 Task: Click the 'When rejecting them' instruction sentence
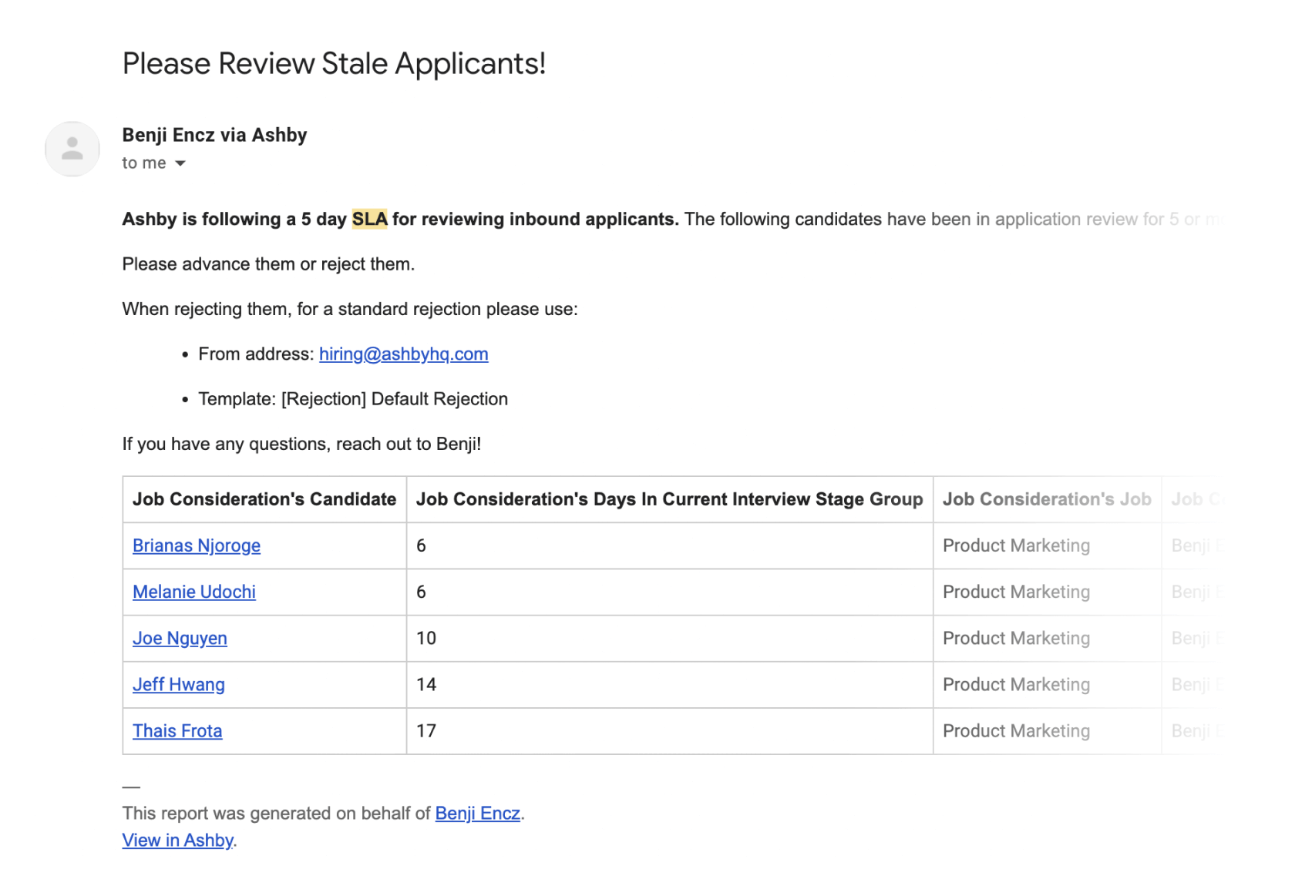tap(350, 309)
